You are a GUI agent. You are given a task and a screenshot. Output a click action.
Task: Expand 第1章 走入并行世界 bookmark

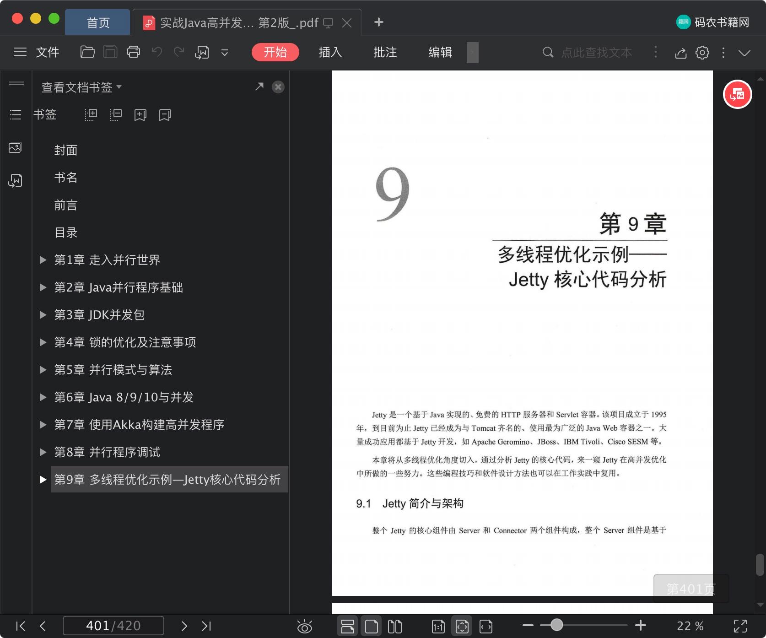(43, 260)
